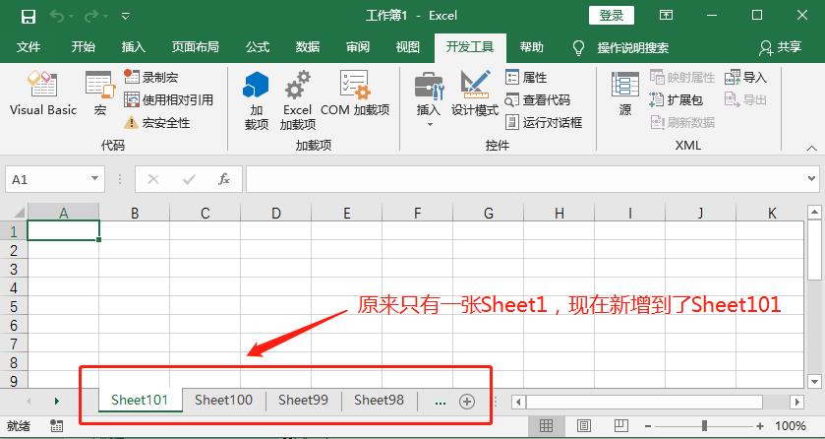825x439 pixels.
Task: Click vertical scrollbar up arrow
Action: pyautogui.click(x=814, y=213)
